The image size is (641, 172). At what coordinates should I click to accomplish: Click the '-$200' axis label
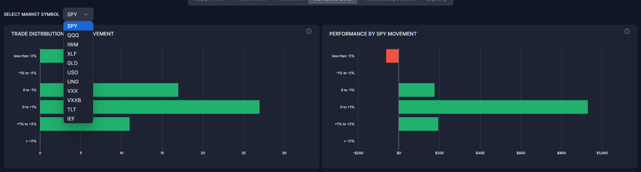click(x=358, y=153)
